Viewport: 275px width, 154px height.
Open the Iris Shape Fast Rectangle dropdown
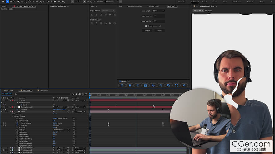(x=61, y=130)
